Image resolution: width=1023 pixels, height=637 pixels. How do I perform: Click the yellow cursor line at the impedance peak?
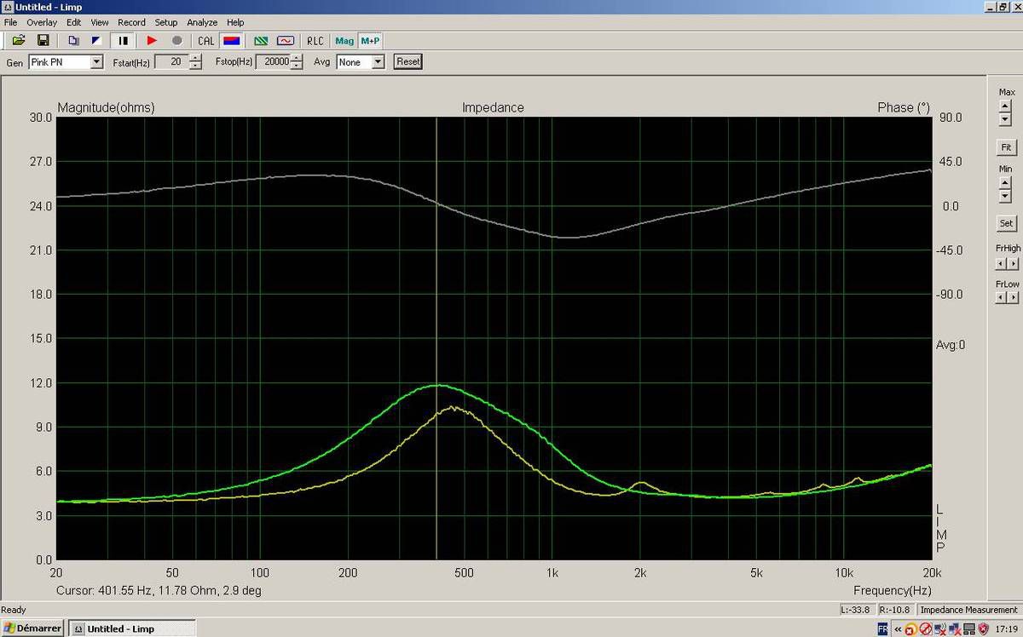(436, 386)
